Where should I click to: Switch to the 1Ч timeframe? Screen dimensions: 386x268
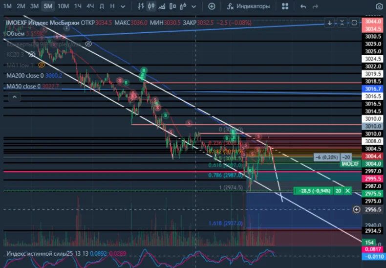click(78, 6)
